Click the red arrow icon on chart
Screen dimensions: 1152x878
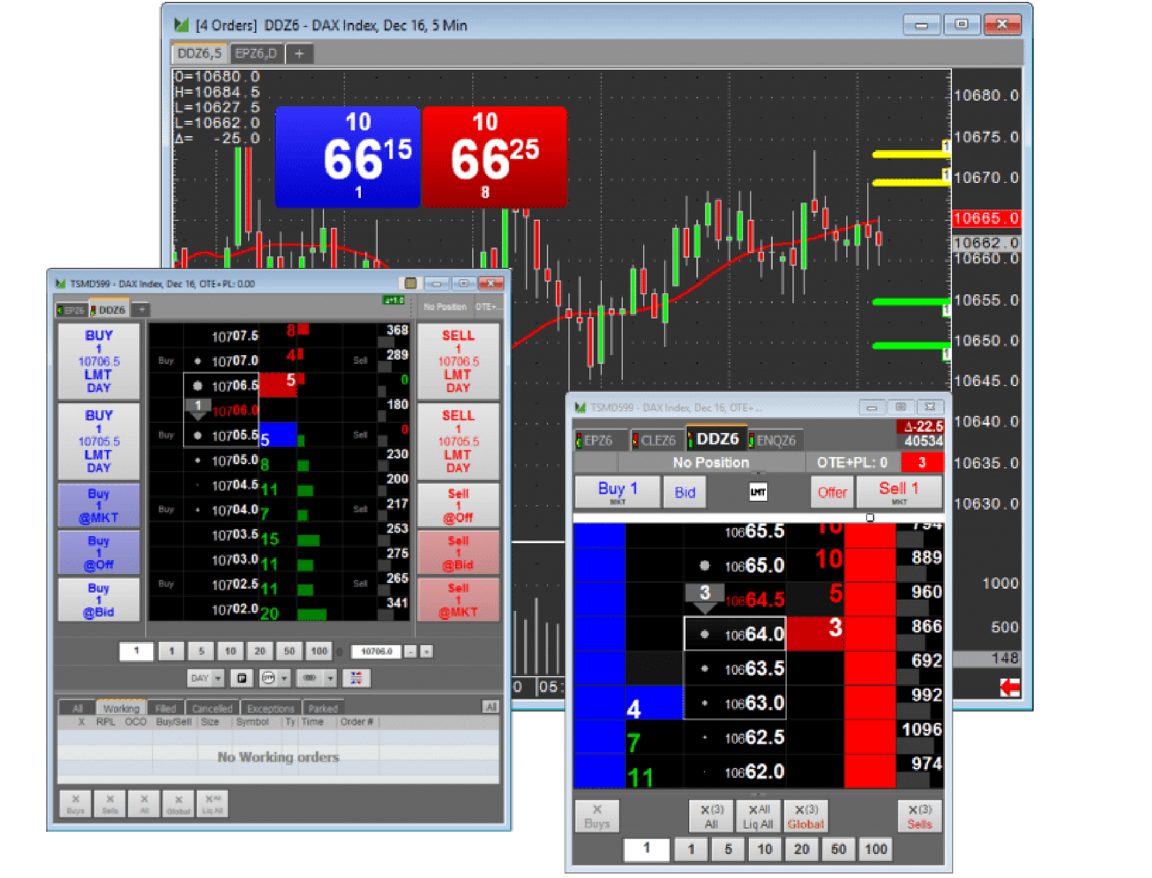[x=1010, y=687]
